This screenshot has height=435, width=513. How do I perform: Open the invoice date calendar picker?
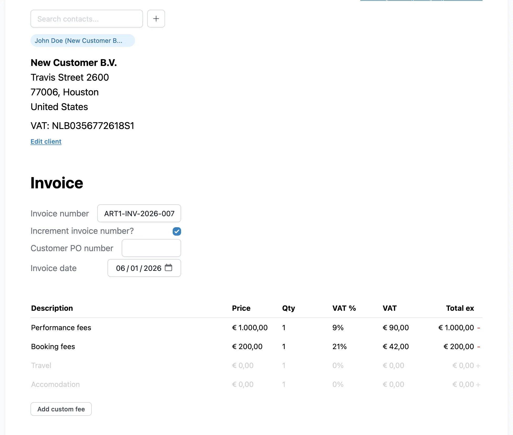click(168, 268)
